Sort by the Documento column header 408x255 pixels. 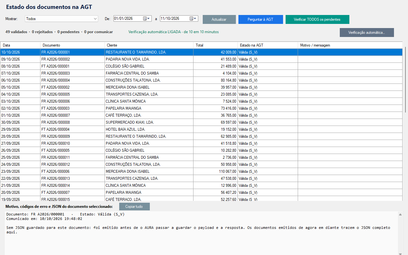tap(73, 45)
